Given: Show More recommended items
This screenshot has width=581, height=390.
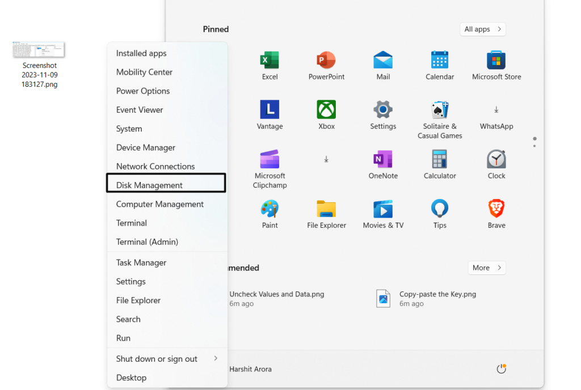Looking at the screenshot, I should point(486,268).
